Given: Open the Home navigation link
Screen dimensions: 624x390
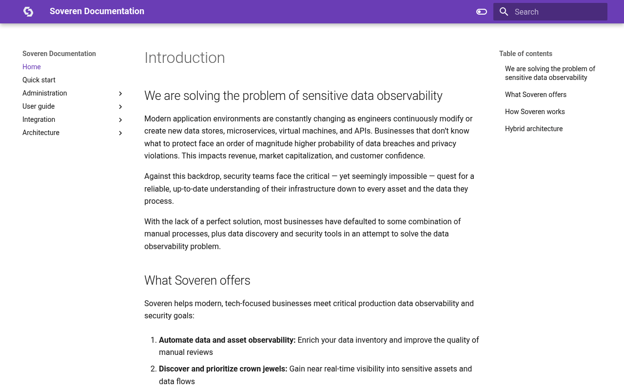Looking at the screenshot, I should pyautogui.click(x=32, y=67).
